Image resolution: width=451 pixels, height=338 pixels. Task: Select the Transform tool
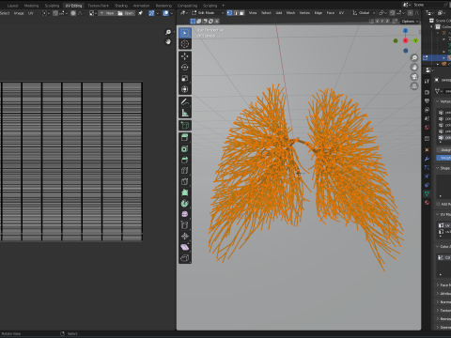tap(185, 89)
